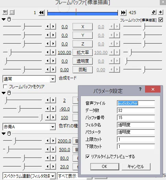166x180 pixels.
Task: Increase X value with right arrow
Action: 53,27
